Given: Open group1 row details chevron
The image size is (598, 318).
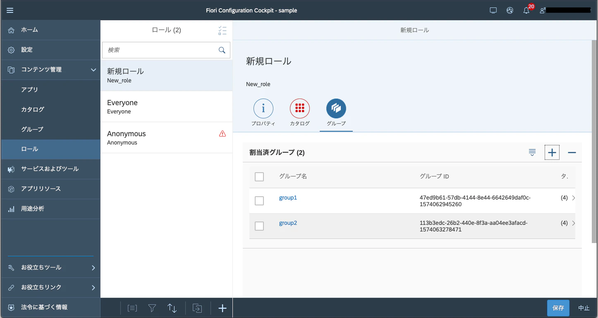Looking at the screenshot, I should tap(573, 198).
